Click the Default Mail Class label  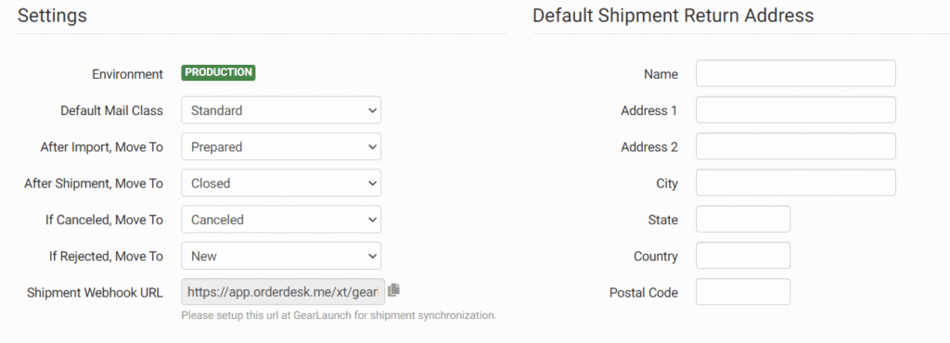[111, 110]
